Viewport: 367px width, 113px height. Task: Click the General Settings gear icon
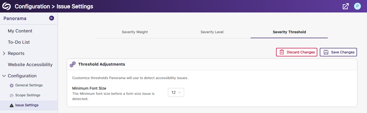[x=11, y=86]
